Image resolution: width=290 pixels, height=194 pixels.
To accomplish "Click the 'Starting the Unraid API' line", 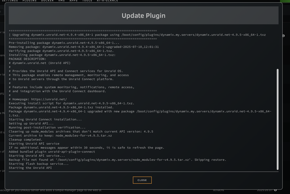I will [30, 168].
